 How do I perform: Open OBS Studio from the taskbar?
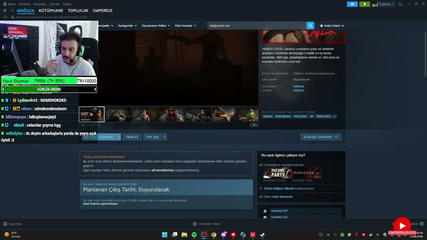[204, 235]
